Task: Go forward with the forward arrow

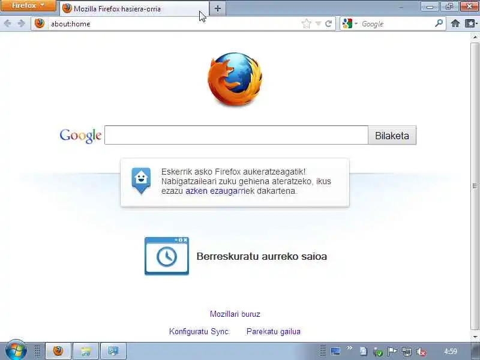Action: 21,23
